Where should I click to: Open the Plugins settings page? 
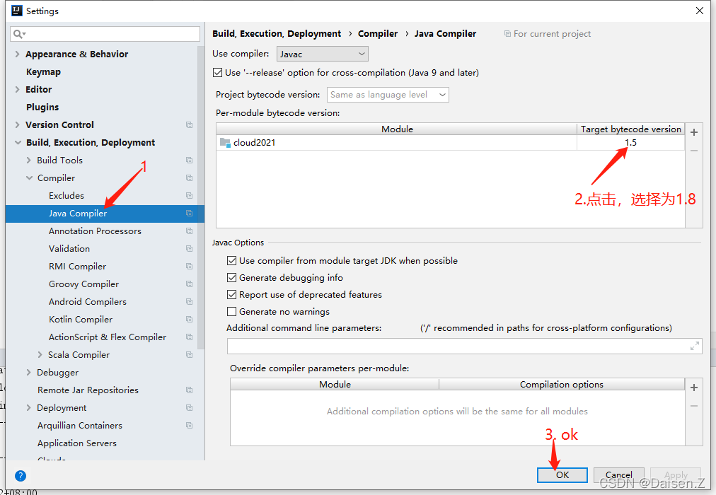click(42, 107)
